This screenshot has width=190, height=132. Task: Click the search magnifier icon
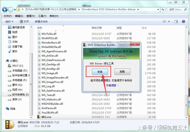point(185,9)
